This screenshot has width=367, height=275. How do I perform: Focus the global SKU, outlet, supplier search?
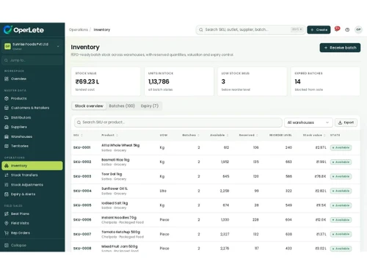click(x=250, y=29)
